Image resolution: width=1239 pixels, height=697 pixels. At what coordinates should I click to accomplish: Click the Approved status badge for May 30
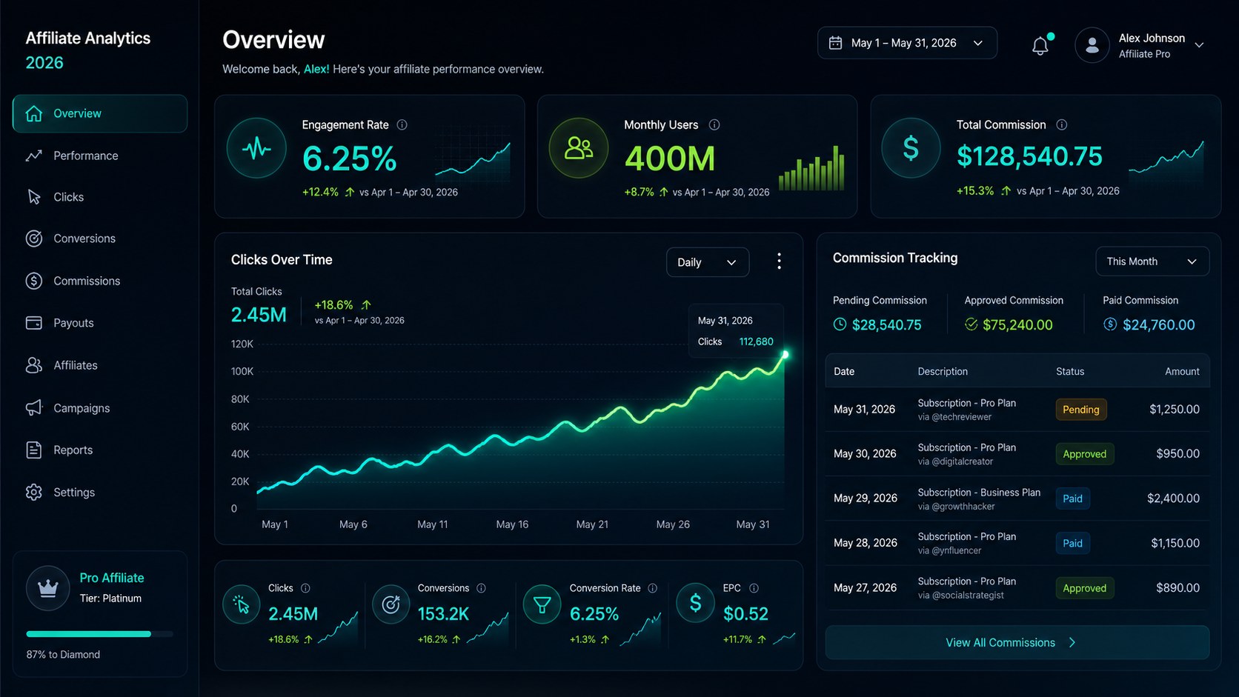coord(1085,454)
